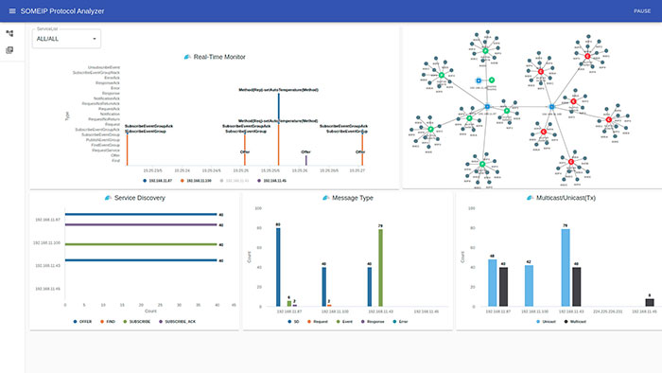Screen dimensions: 662x373
Task: Toggle the OFFER legend item
Action: 82,322
